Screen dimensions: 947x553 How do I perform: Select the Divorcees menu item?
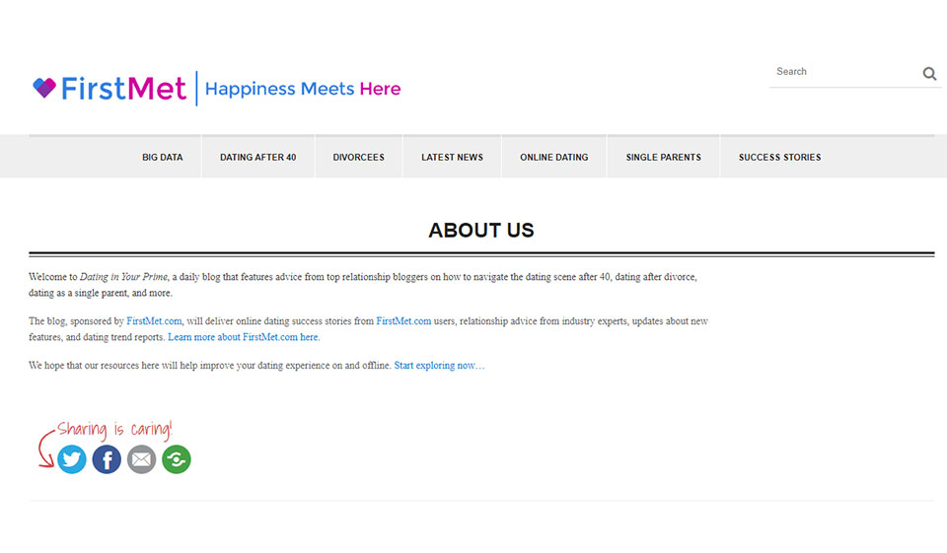[358, 157]
